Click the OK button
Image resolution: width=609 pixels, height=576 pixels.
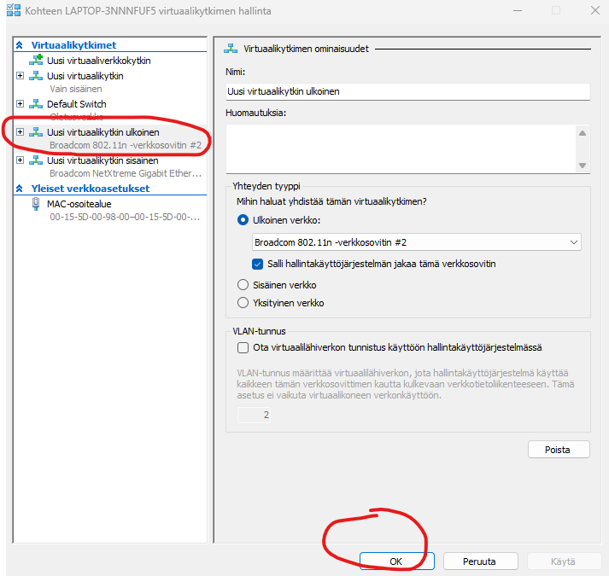click(396, 561)
